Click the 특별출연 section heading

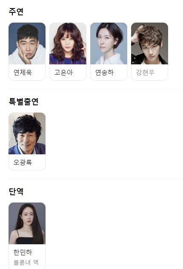(x=23, y=101)
